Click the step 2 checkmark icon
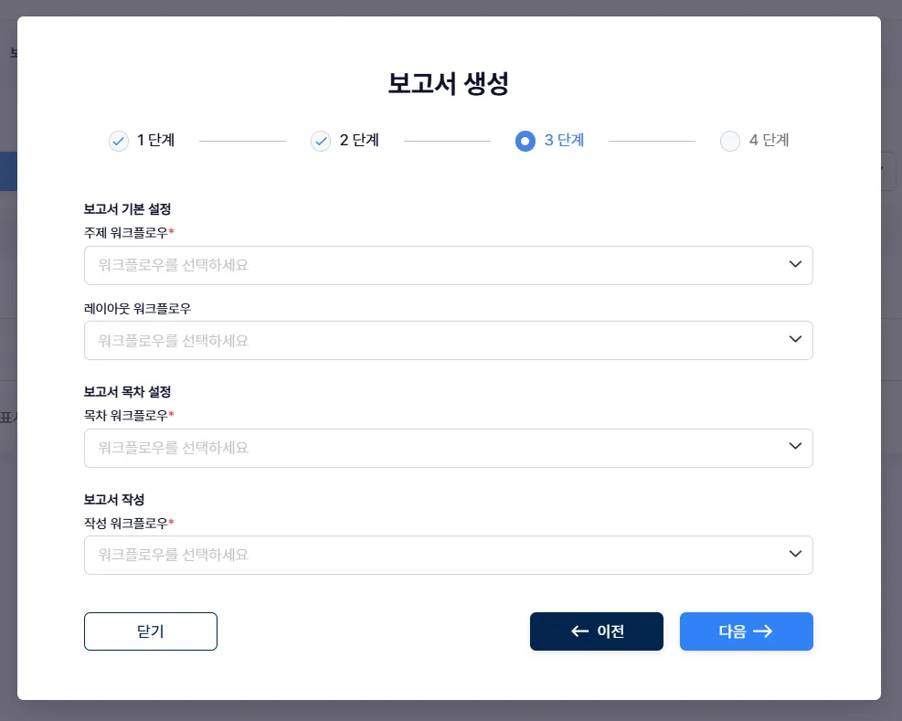This screenshot has height=721, width=902. coord(321,141)
